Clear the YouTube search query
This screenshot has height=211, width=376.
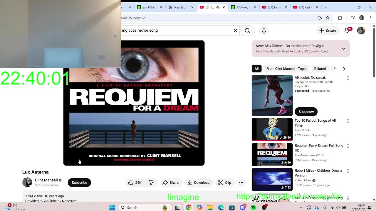tap(235, 30)
